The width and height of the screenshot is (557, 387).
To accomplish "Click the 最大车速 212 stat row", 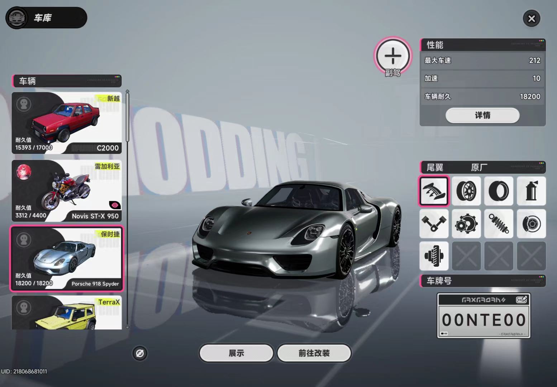I will pyautogui.click(x=482, y=61).
